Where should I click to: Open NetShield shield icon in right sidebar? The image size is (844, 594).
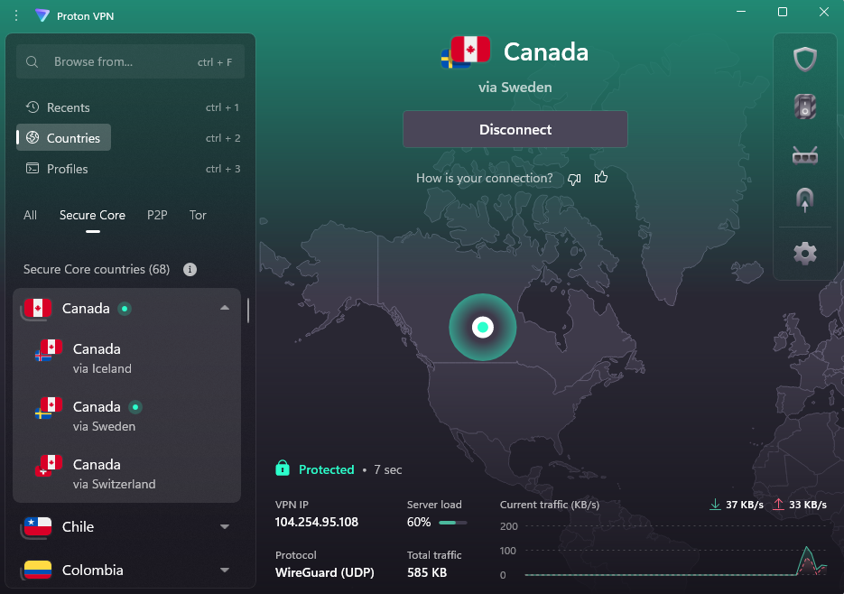(804, 60)
